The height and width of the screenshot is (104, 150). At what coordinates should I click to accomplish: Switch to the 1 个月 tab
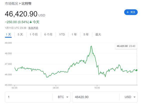coord(33,35)
